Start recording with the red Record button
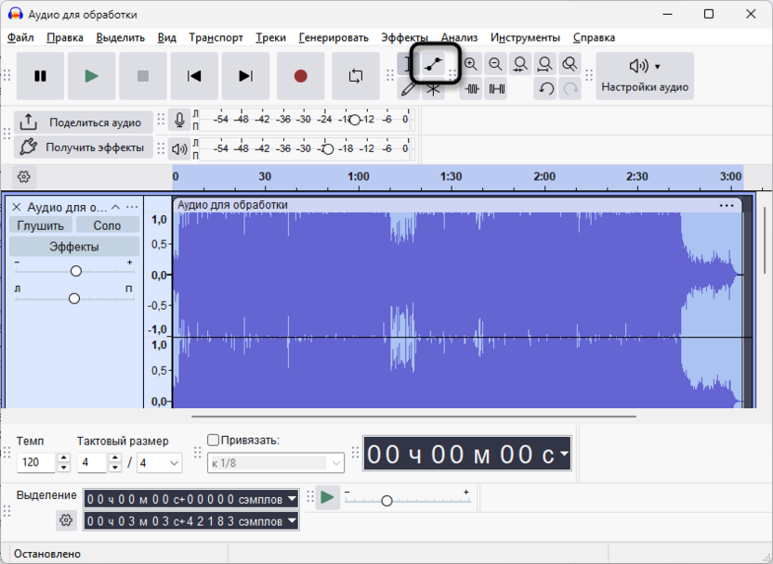This screenshot has height=564, width=773. point(301,76)
